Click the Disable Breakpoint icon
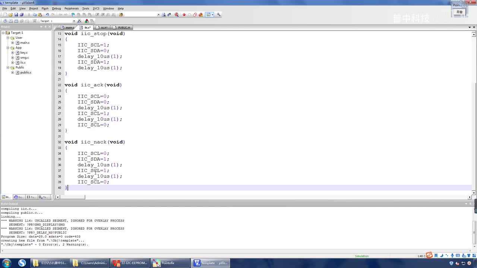Image resolution: width=477 pixels, height=268 pixels. pyautogui.click(x=190, y=15)
